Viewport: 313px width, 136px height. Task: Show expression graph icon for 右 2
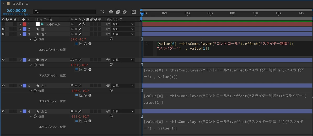click(81, 69)
